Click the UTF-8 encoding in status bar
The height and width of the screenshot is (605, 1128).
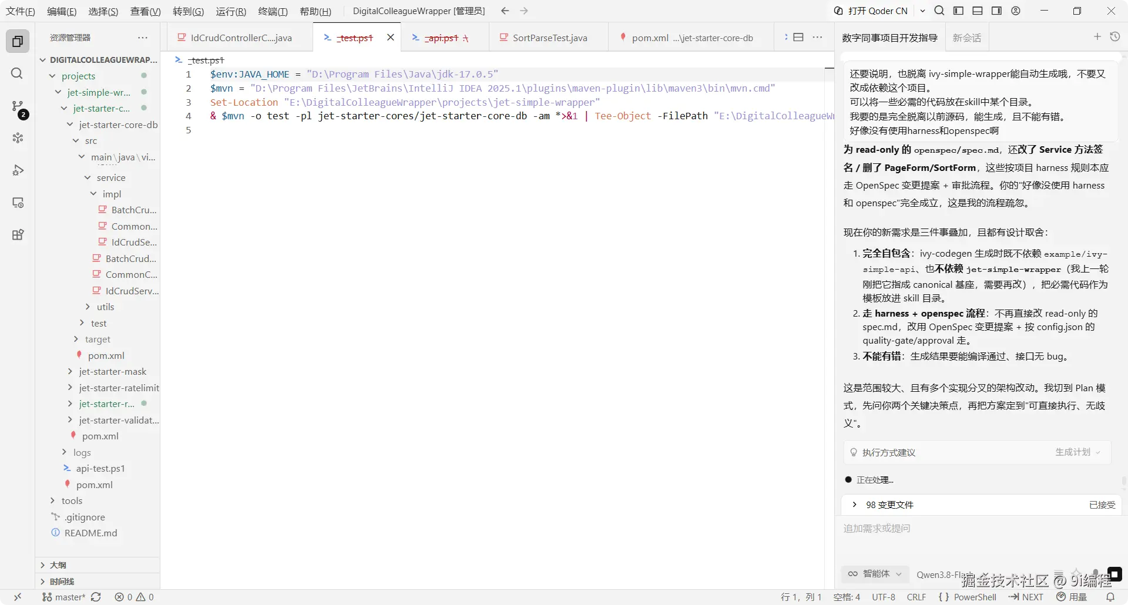(x=883, y=597)
